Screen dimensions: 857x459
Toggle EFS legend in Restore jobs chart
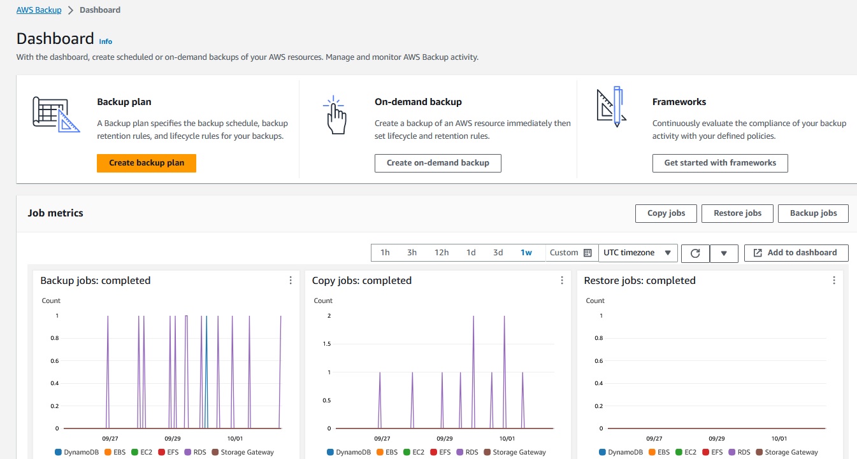point(712,453)
